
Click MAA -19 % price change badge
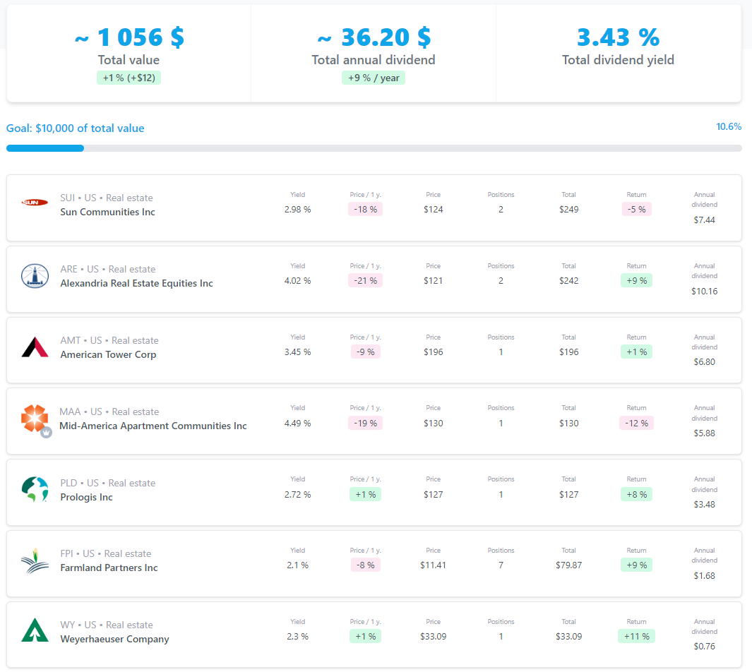pyautogui.click(x=366, y=424)
